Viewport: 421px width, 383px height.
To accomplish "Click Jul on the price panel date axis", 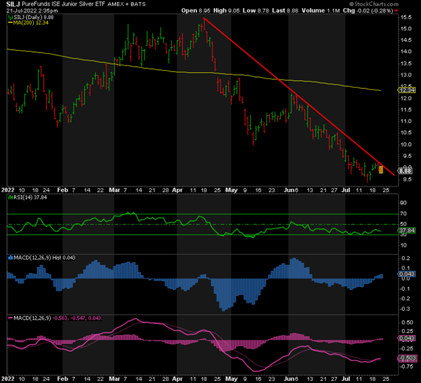I will coord(346,190).
